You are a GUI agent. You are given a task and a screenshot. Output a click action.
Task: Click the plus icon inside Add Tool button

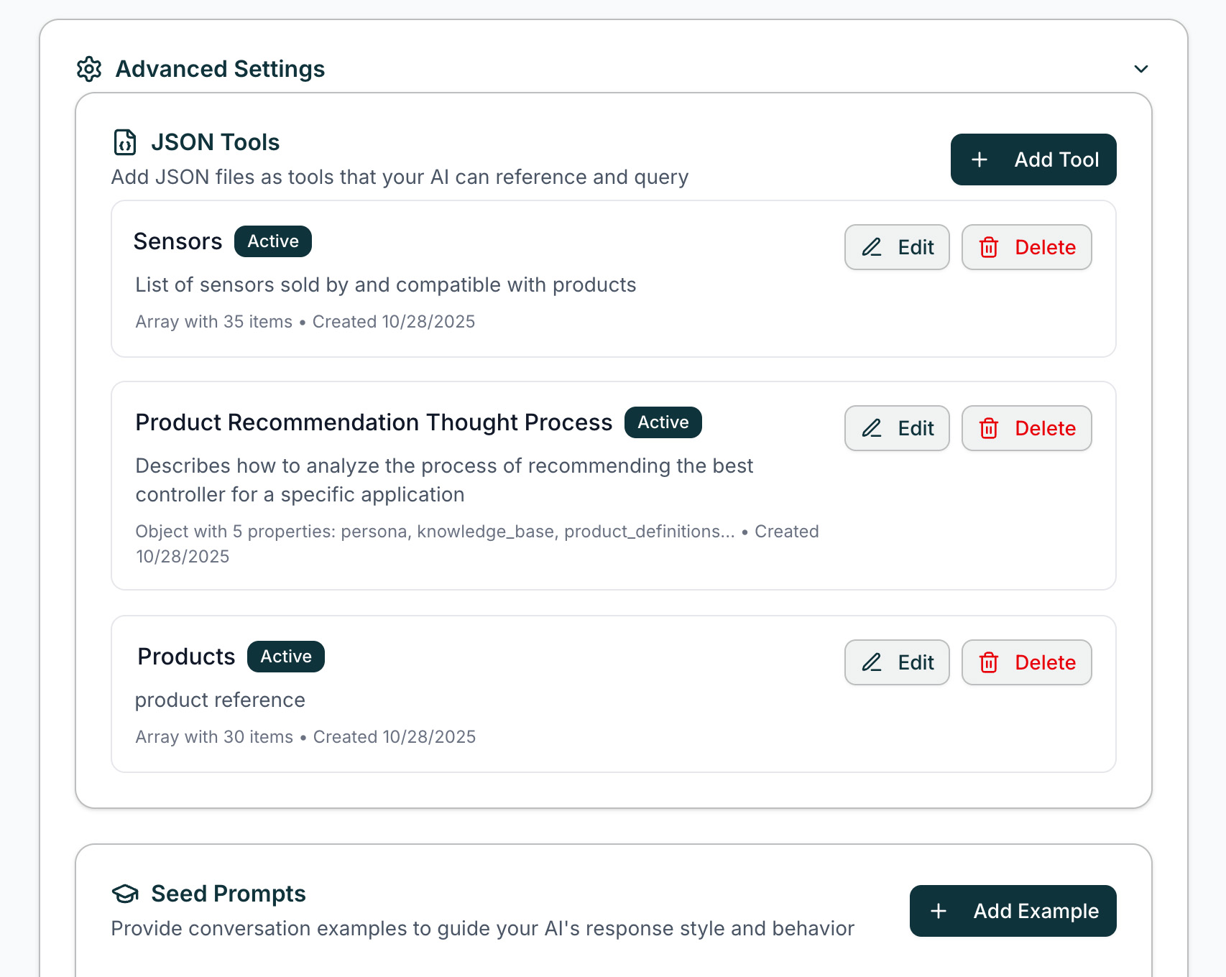(979, 159)
